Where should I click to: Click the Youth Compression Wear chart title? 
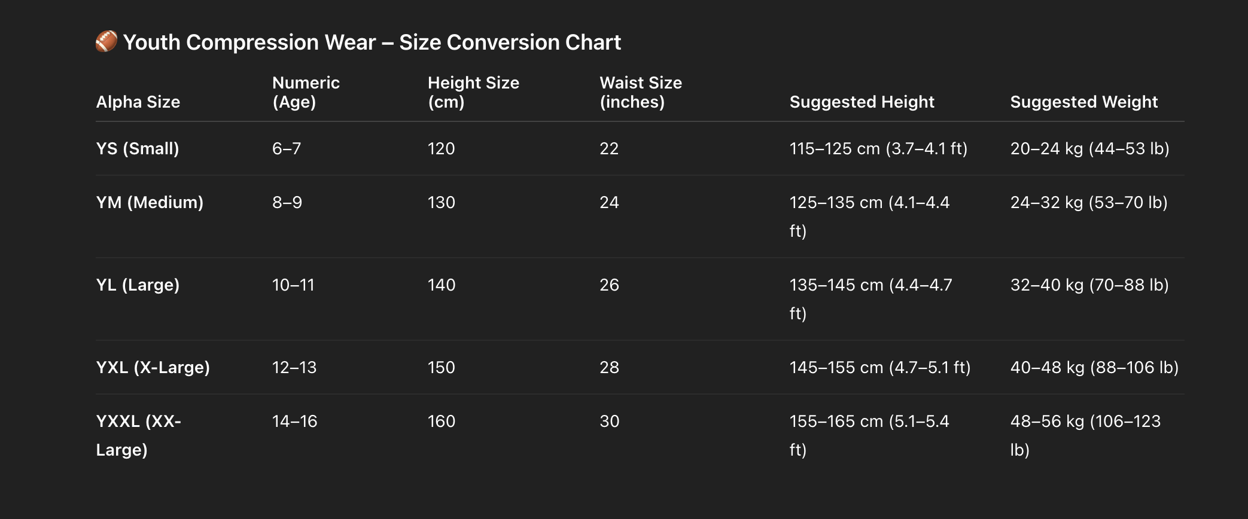372,42
